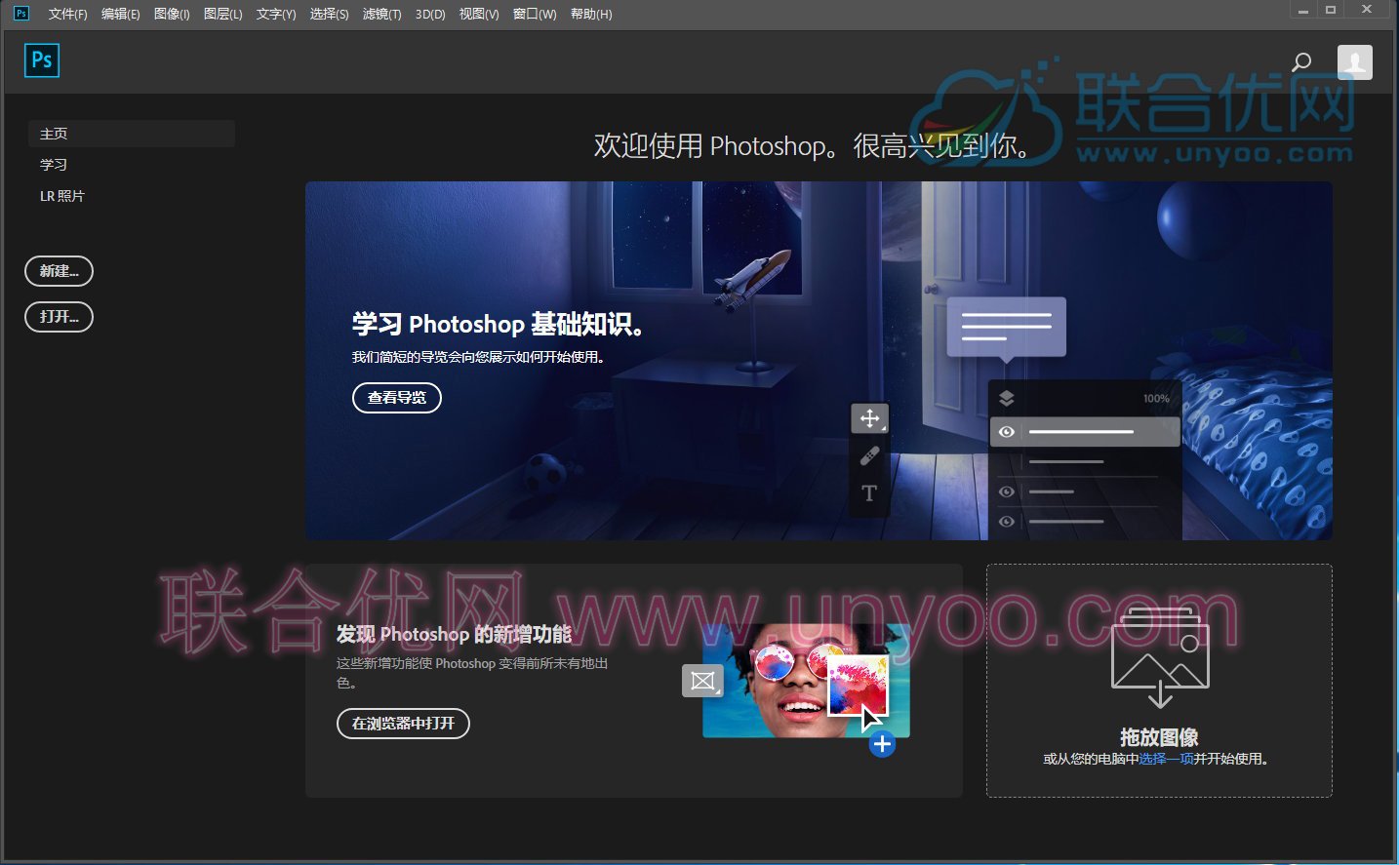The height and width of the screenshot is (865, 1399).
Task: Click the 学习 Photoshop 基础知识 heading
Action: (498, 324)
